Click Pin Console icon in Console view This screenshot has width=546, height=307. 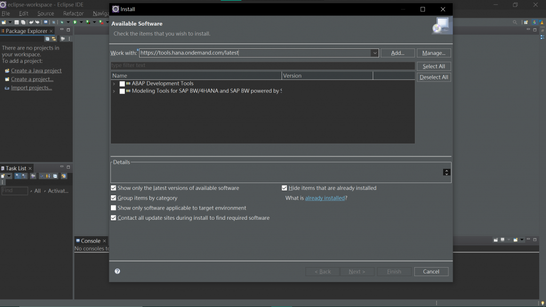[495, 239]
